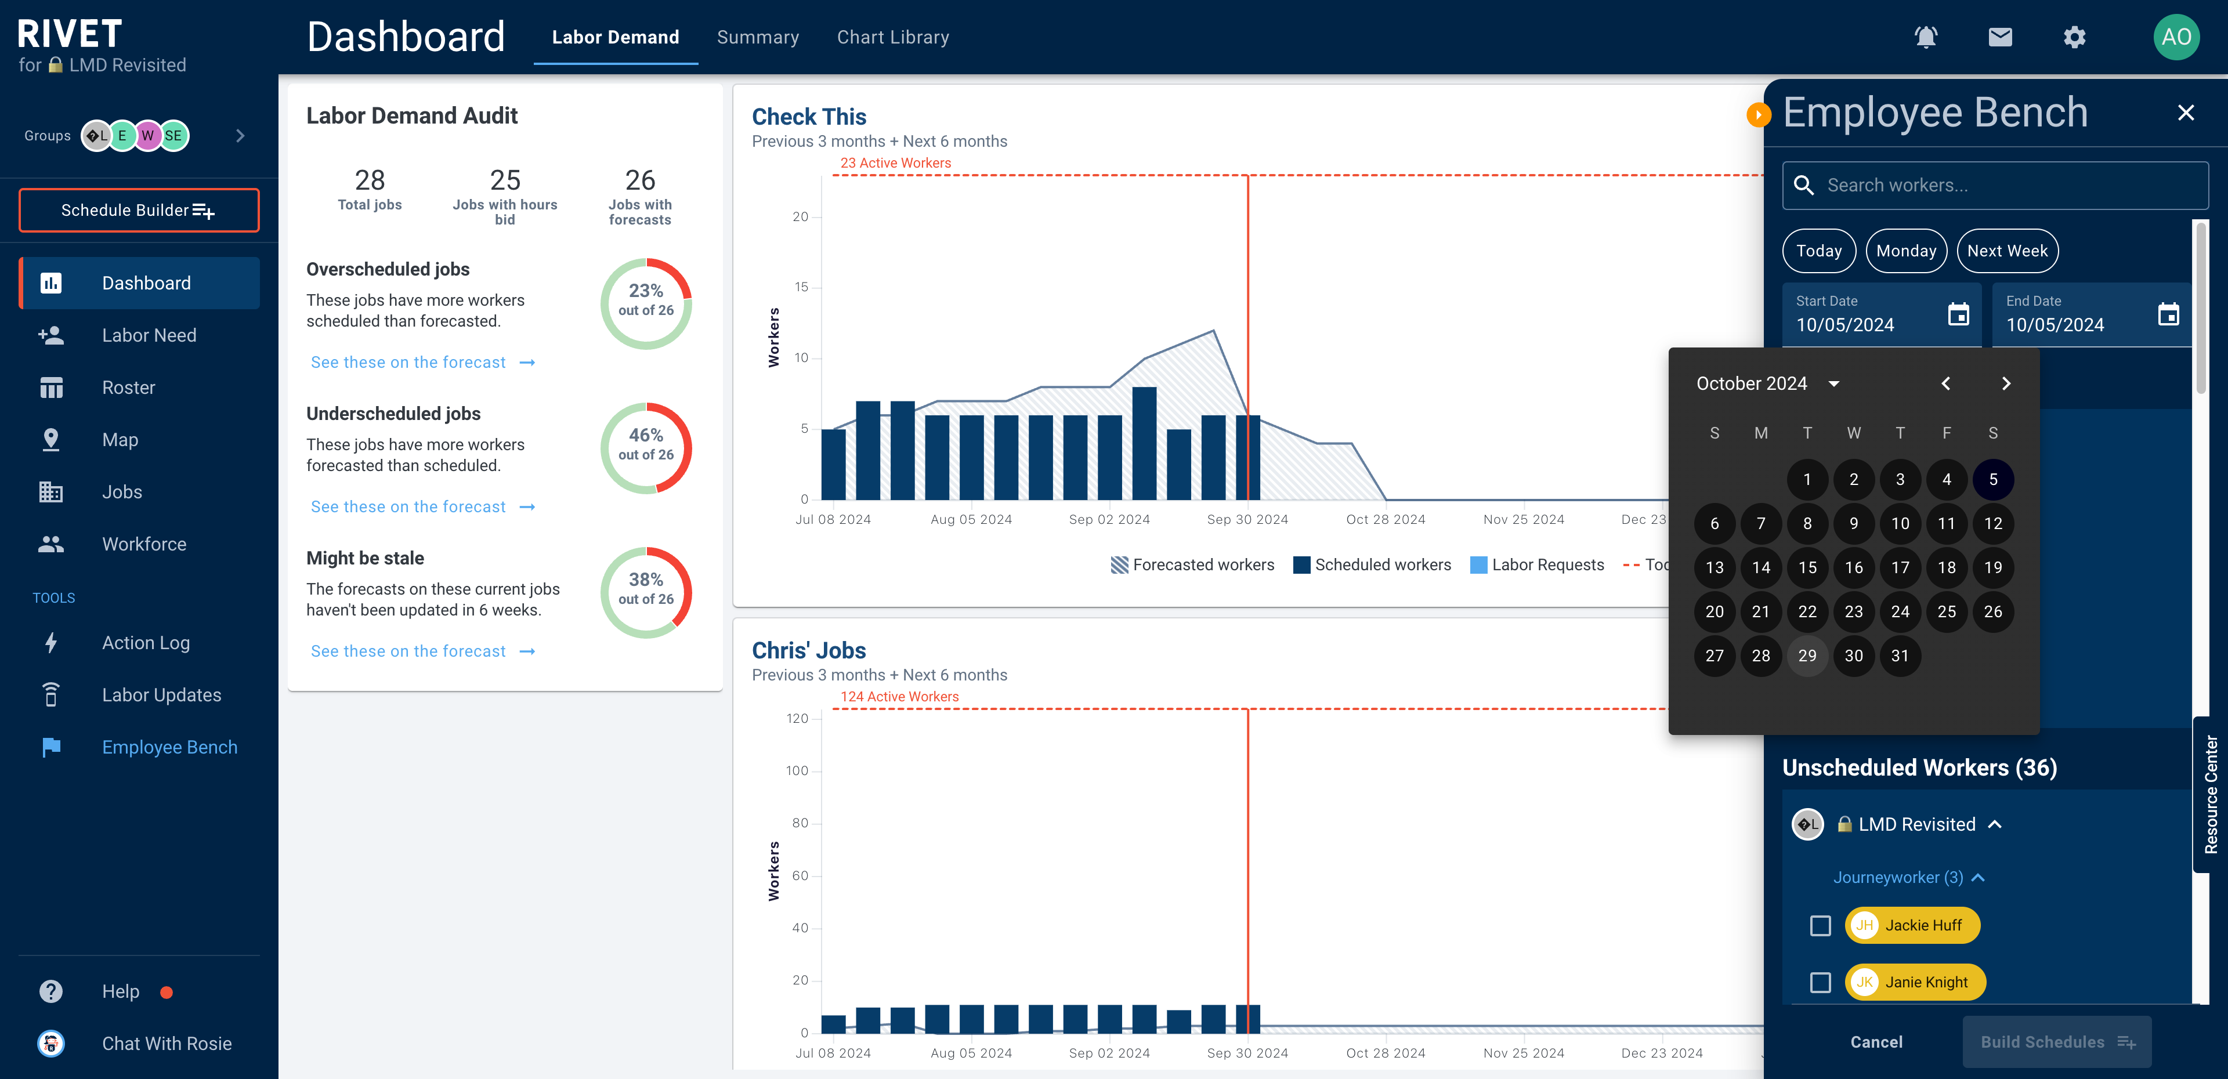The width and height of the screenshot is (2228, 1079).
Task: Click the Start Date field
Action: tap(1882, 314)
